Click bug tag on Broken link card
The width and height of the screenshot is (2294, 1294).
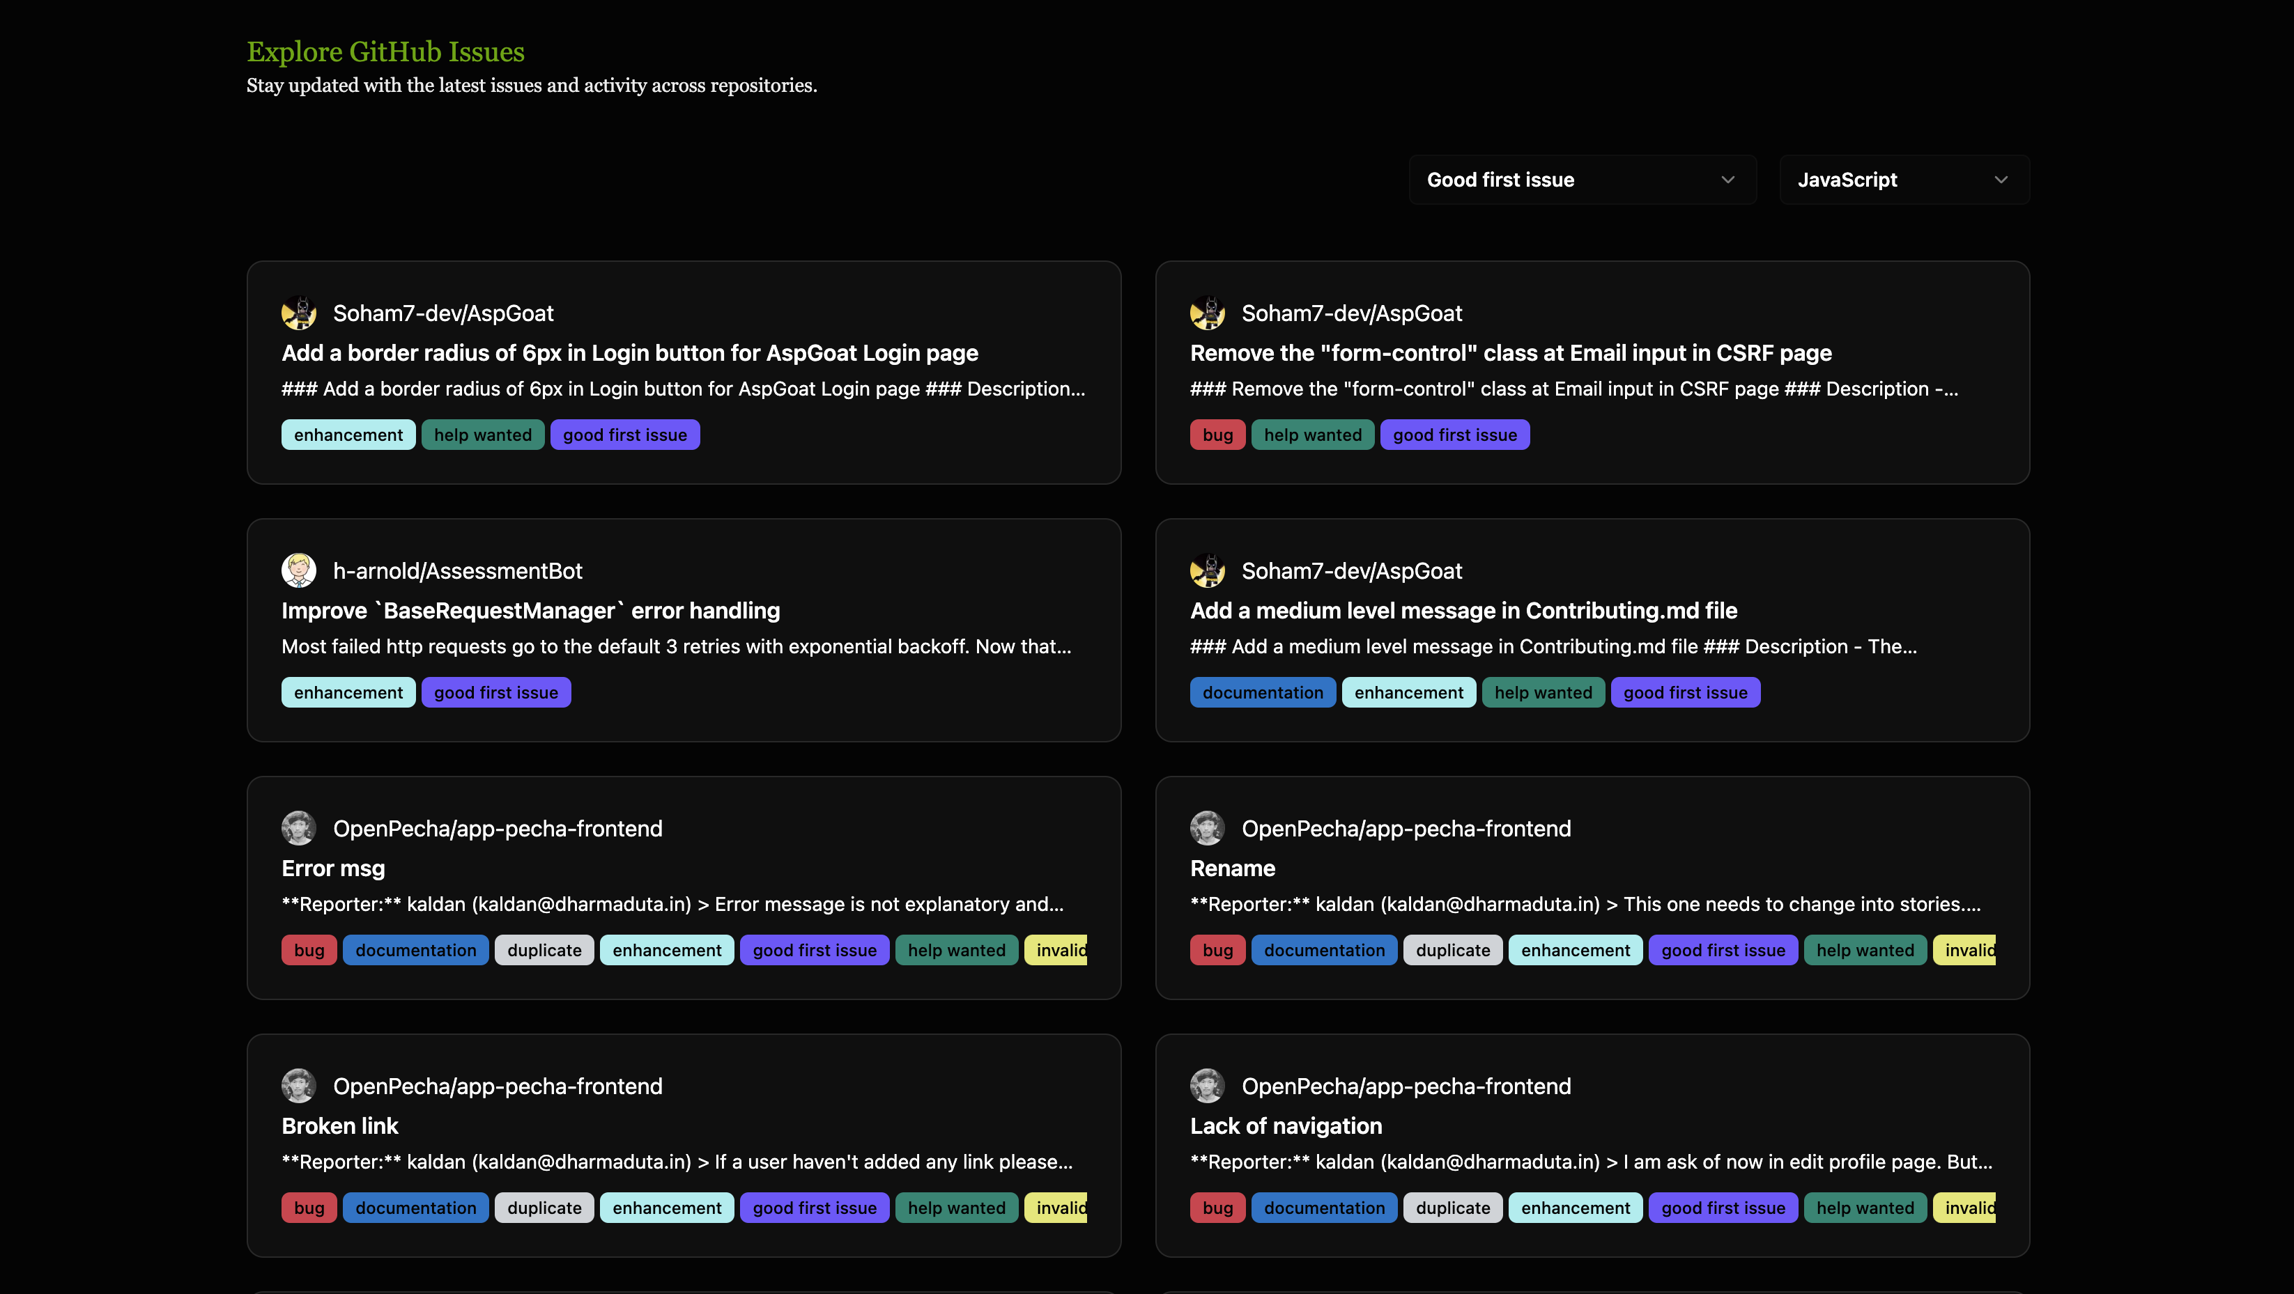(x=309, y=1208)
